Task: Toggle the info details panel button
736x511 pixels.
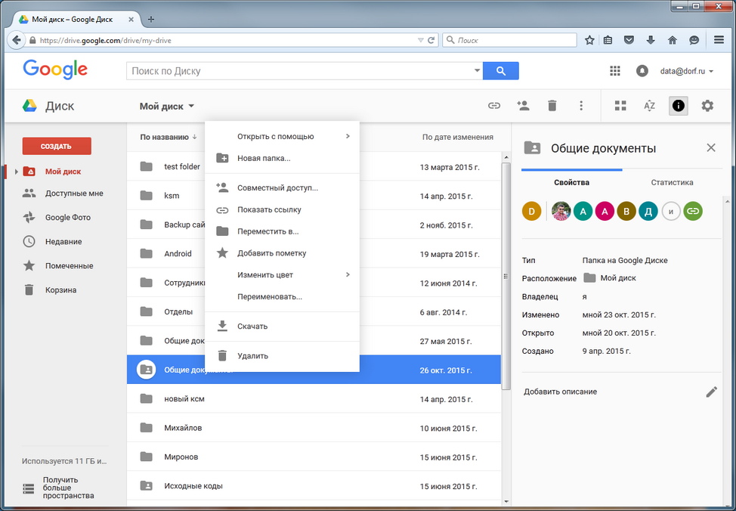Action: (679, 106)
